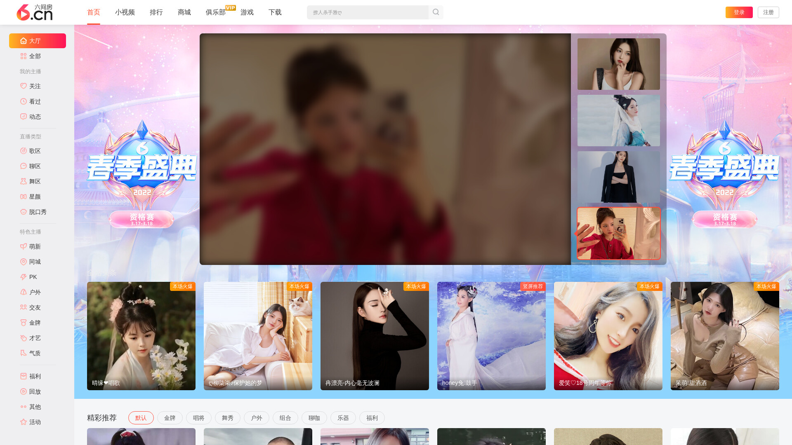Click the 星颜 icon in sidebar
Screen dimensions: 792x445
coord(24,197)
